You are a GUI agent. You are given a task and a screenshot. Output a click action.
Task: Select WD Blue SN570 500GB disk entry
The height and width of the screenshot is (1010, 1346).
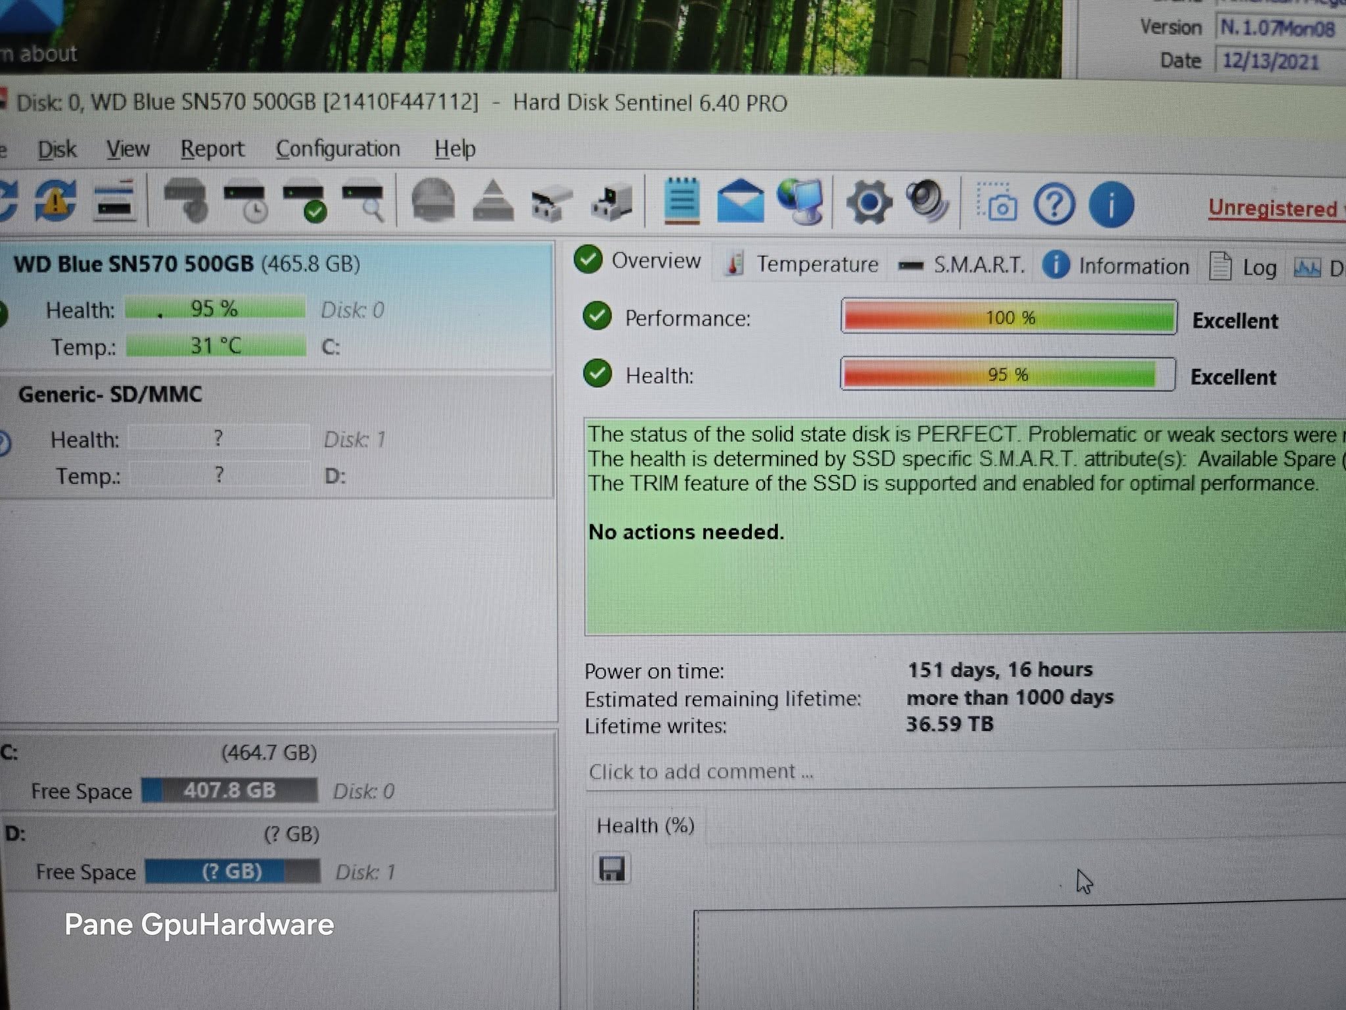tap(276, 306)
